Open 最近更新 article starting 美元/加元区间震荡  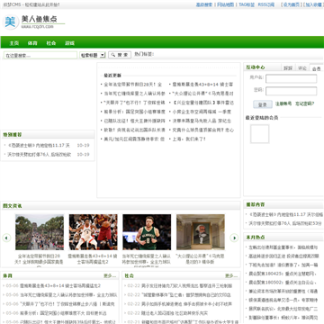click(x=134, y=139)
